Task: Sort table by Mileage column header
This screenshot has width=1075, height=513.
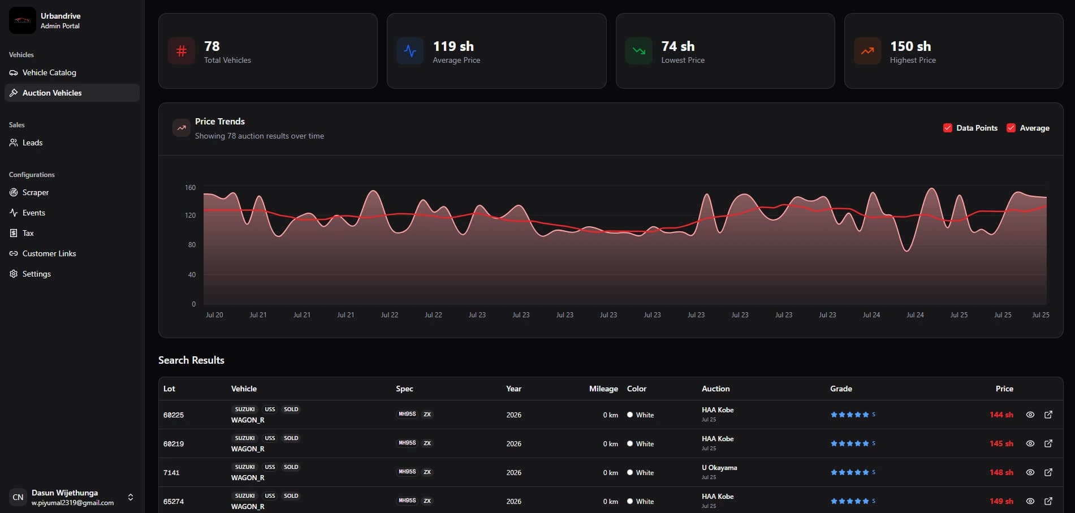Action: 603,389
